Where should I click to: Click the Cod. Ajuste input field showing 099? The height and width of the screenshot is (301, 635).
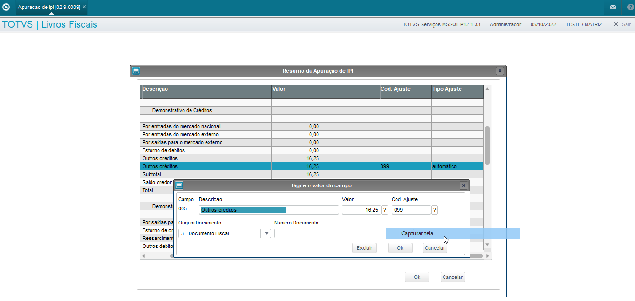click(x=411, y=210)
